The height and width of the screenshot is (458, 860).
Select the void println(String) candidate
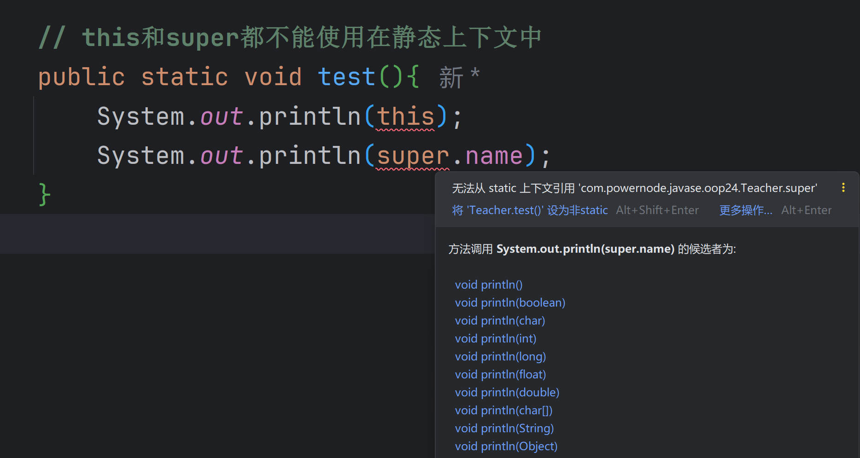point(504,429)
